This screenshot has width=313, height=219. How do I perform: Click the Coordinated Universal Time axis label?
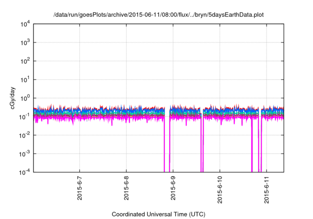tap(158, 214)
